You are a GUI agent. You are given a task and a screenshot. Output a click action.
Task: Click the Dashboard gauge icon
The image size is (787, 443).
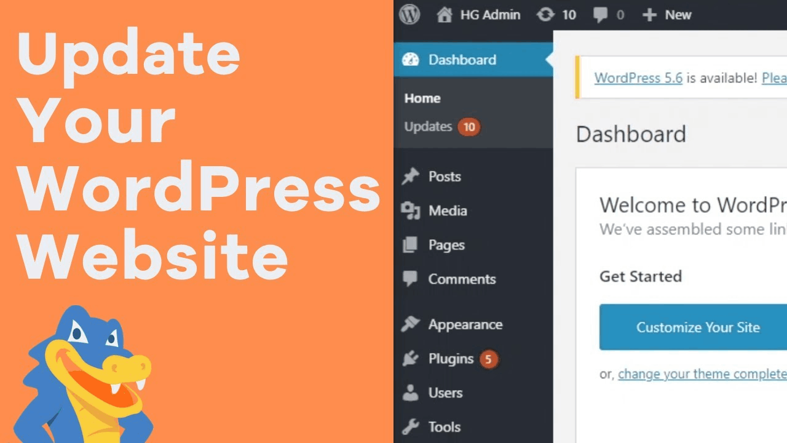[410, 60]
